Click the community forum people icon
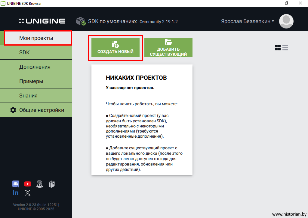 point(40,184)
